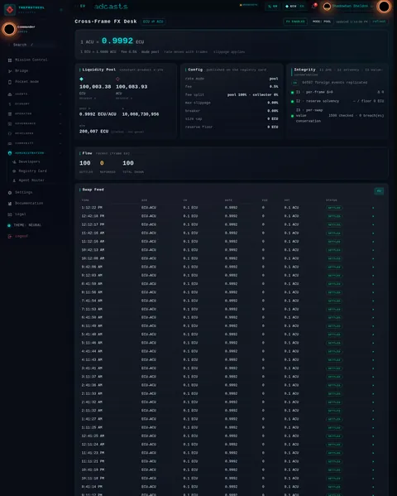
Task: Open Mission Control page
Action: click(31, 60)
